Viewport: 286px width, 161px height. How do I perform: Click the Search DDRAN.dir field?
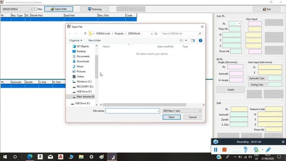[x=182, y=34]
